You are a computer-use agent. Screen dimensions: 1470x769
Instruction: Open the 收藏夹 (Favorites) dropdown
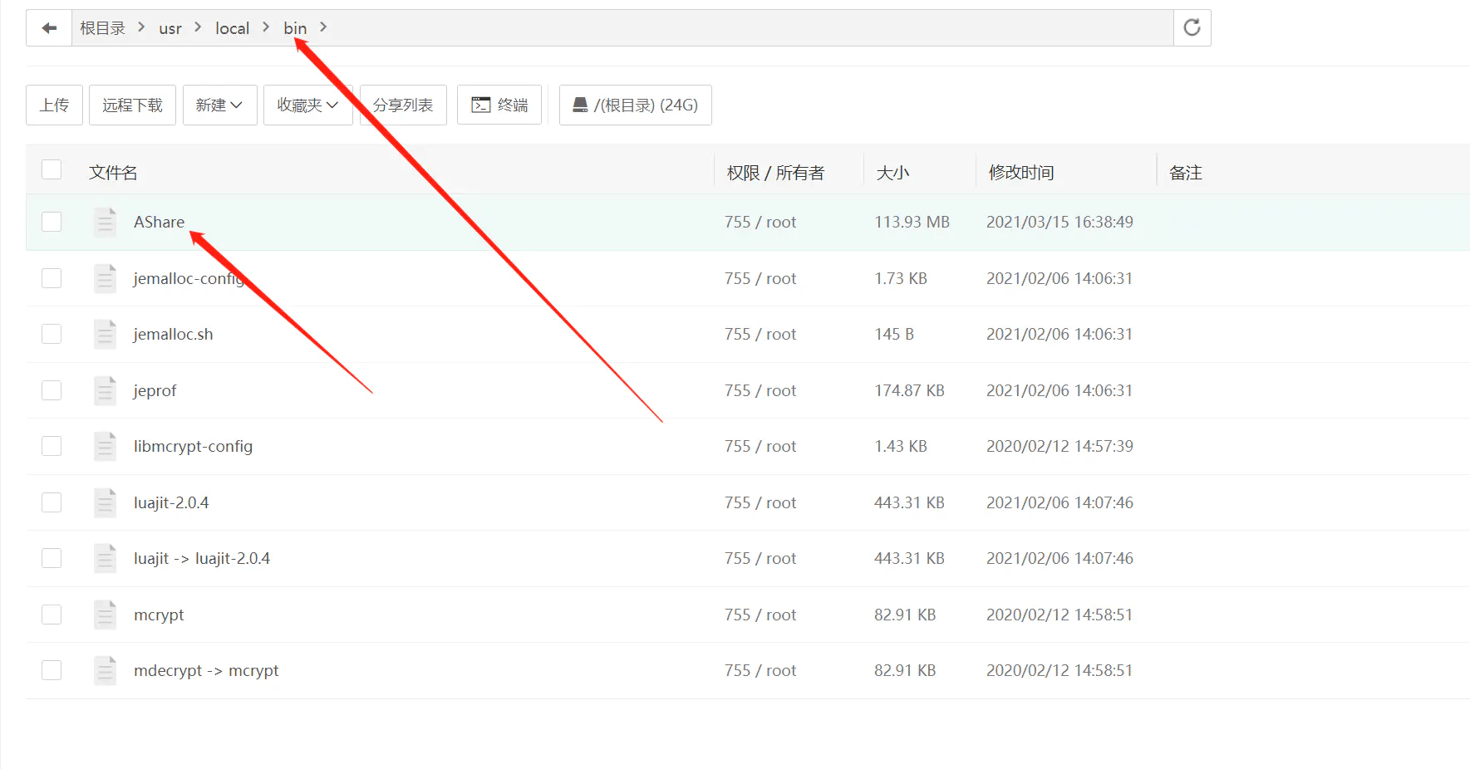pyautogui.click(x=307, y=105)
